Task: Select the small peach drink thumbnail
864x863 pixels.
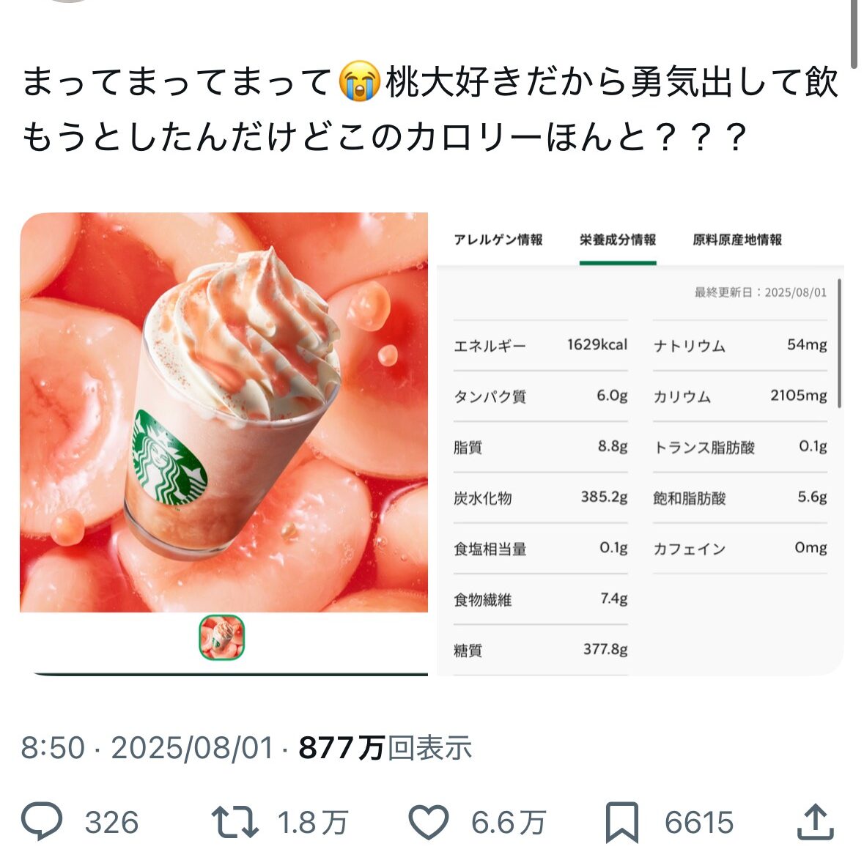Action: pyautogui.click(x=221, y=637)
